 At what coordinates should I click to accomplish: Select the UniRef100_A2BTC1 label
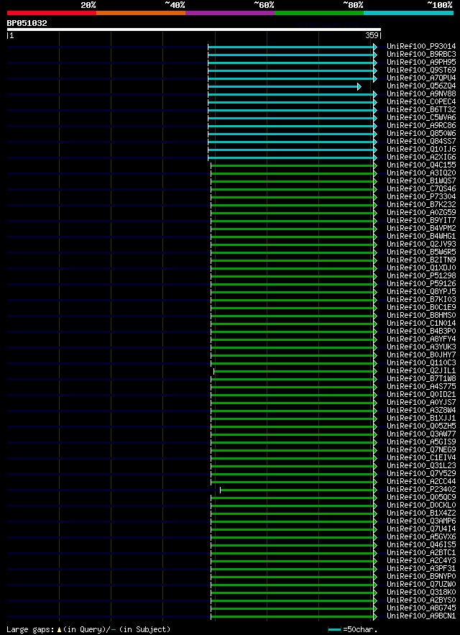point(421,553)
